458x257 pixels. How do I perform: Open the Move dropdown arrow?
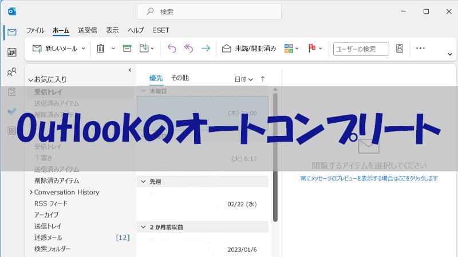tap(152, 49)
